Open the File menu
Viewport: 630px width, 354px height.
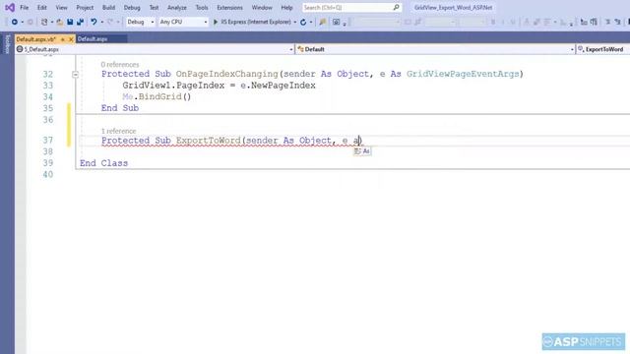tap(24, 8)
